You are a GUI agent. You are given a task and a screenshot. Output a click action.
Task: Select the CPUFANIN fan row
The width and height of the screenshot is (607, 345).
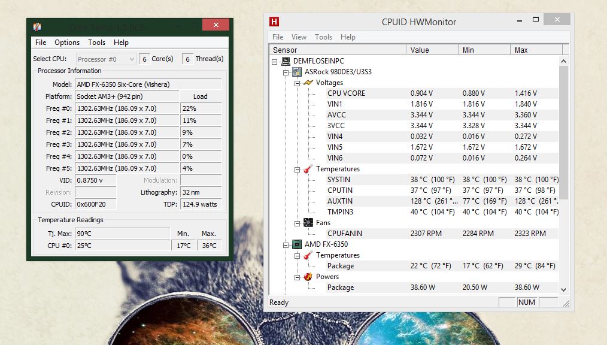pos(442,234)
